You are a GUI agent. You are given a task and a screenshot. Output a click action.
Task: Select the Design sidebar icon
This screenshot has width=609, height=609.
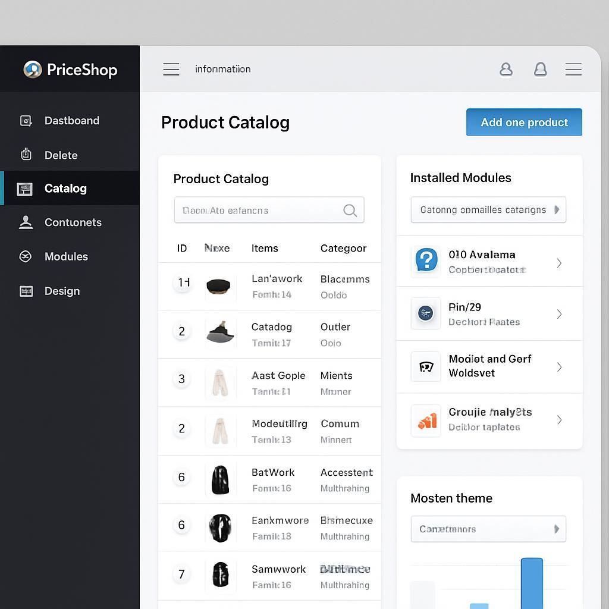click(26, 291)
